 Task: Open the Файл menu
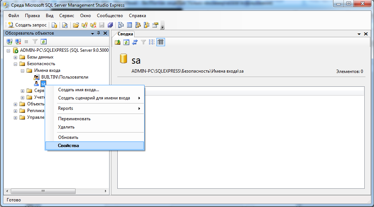tap(13, 16)
